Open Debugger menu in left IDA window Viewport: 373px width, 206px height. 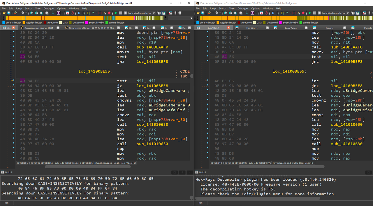pos(49,8)
